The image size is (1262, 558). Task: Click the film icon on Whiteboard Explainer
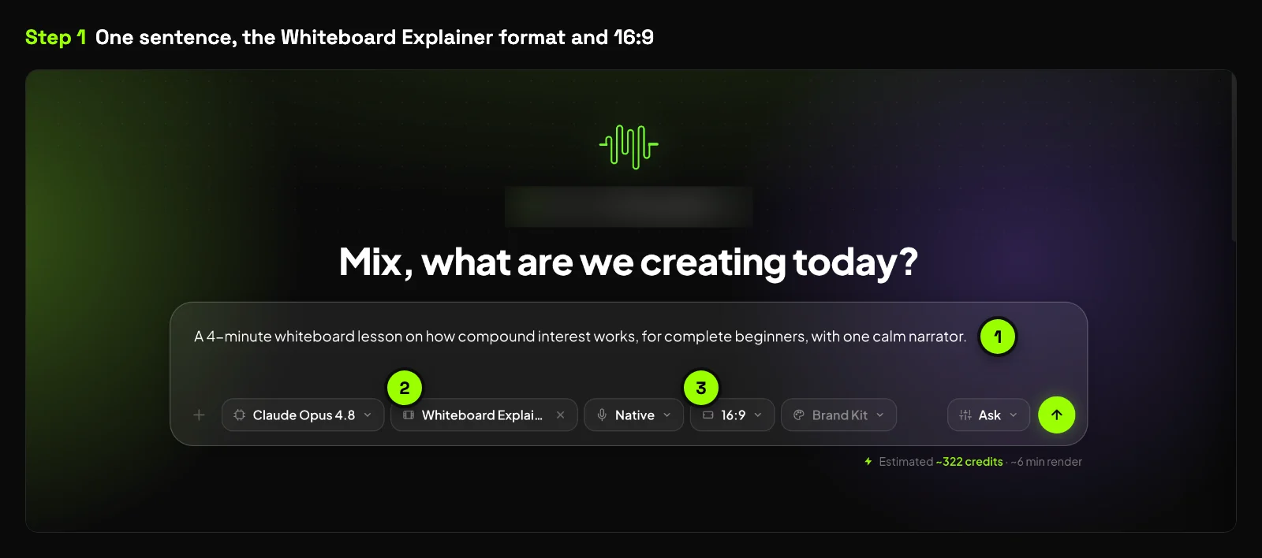[x=409, y=415]
